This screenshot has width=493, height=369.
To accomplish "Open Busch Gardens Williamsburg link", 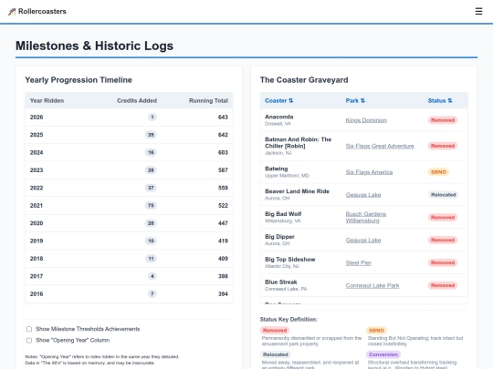I will click(x=366, y=217).
